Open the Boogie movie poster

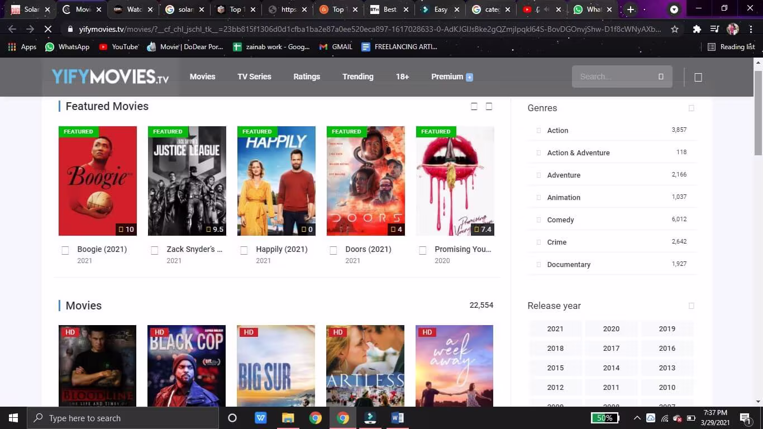click(98, 181)
